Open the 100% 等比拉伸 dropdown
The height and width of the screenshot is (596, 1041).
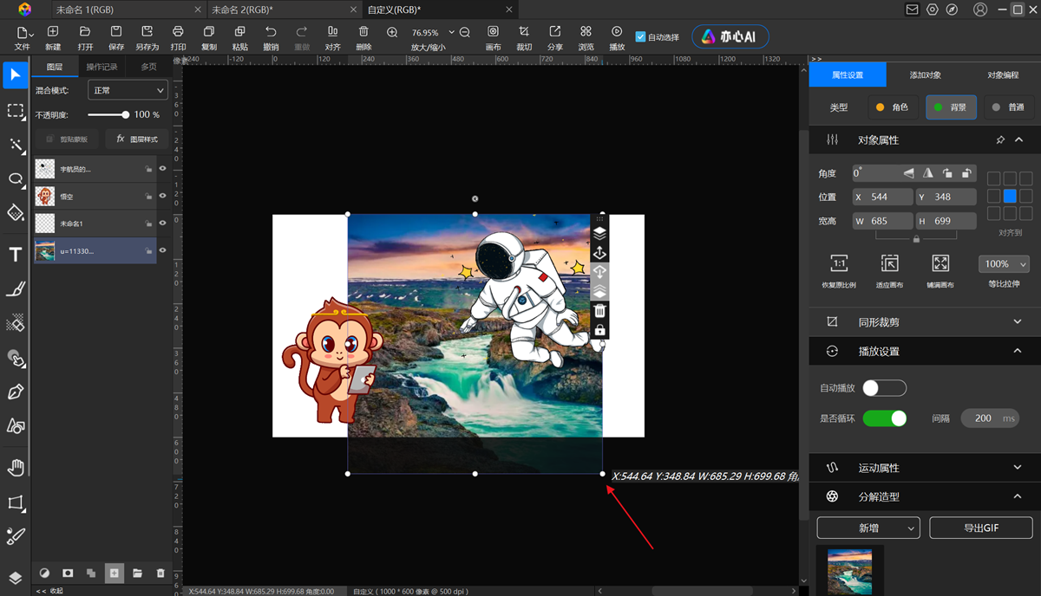coord(1004,263)
